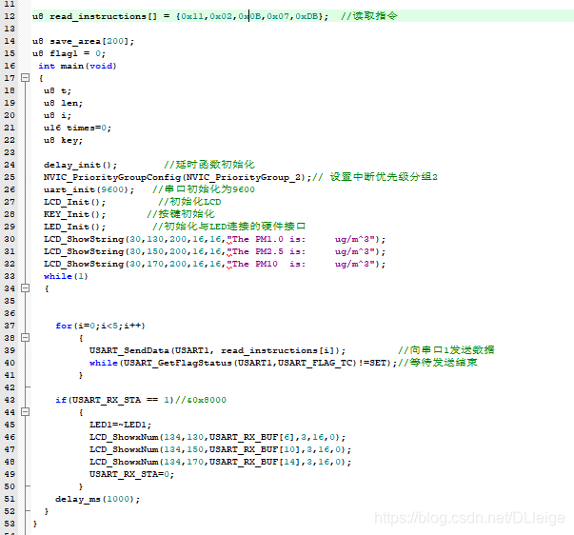Click the PM10 LCD_ShowString line
The image size is (574, 535).
tap(214, 264)
